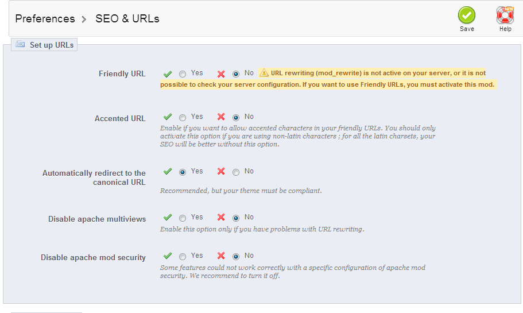The image size is (523, 313).
Task: Select No for Disable apache mod security
Action: click(236, 257)
